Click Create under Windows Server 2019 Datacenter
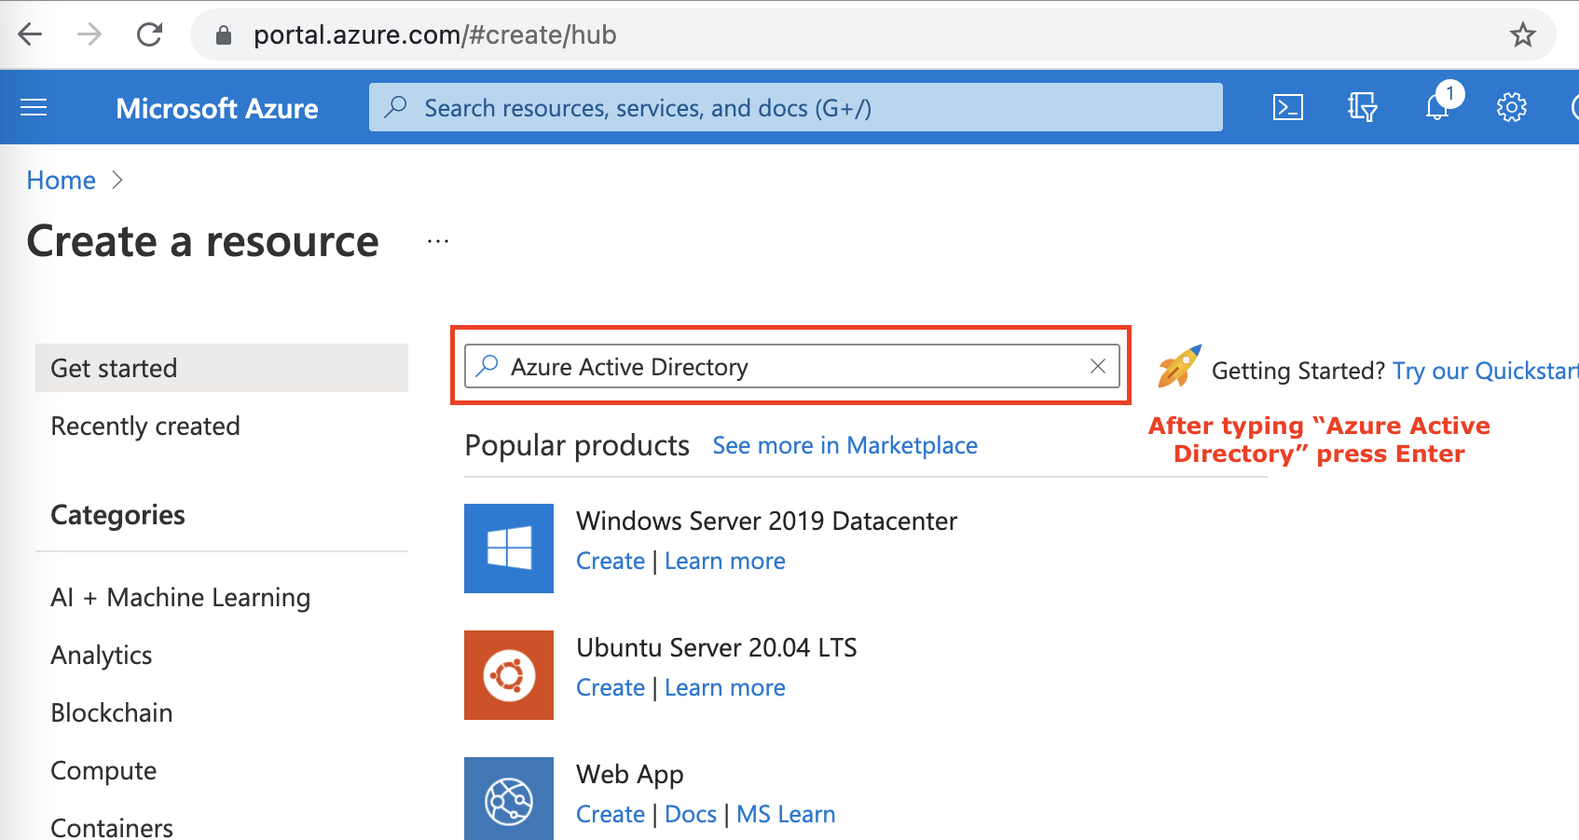This screenshot has height=840, width=1579. (x=611, y=562)
